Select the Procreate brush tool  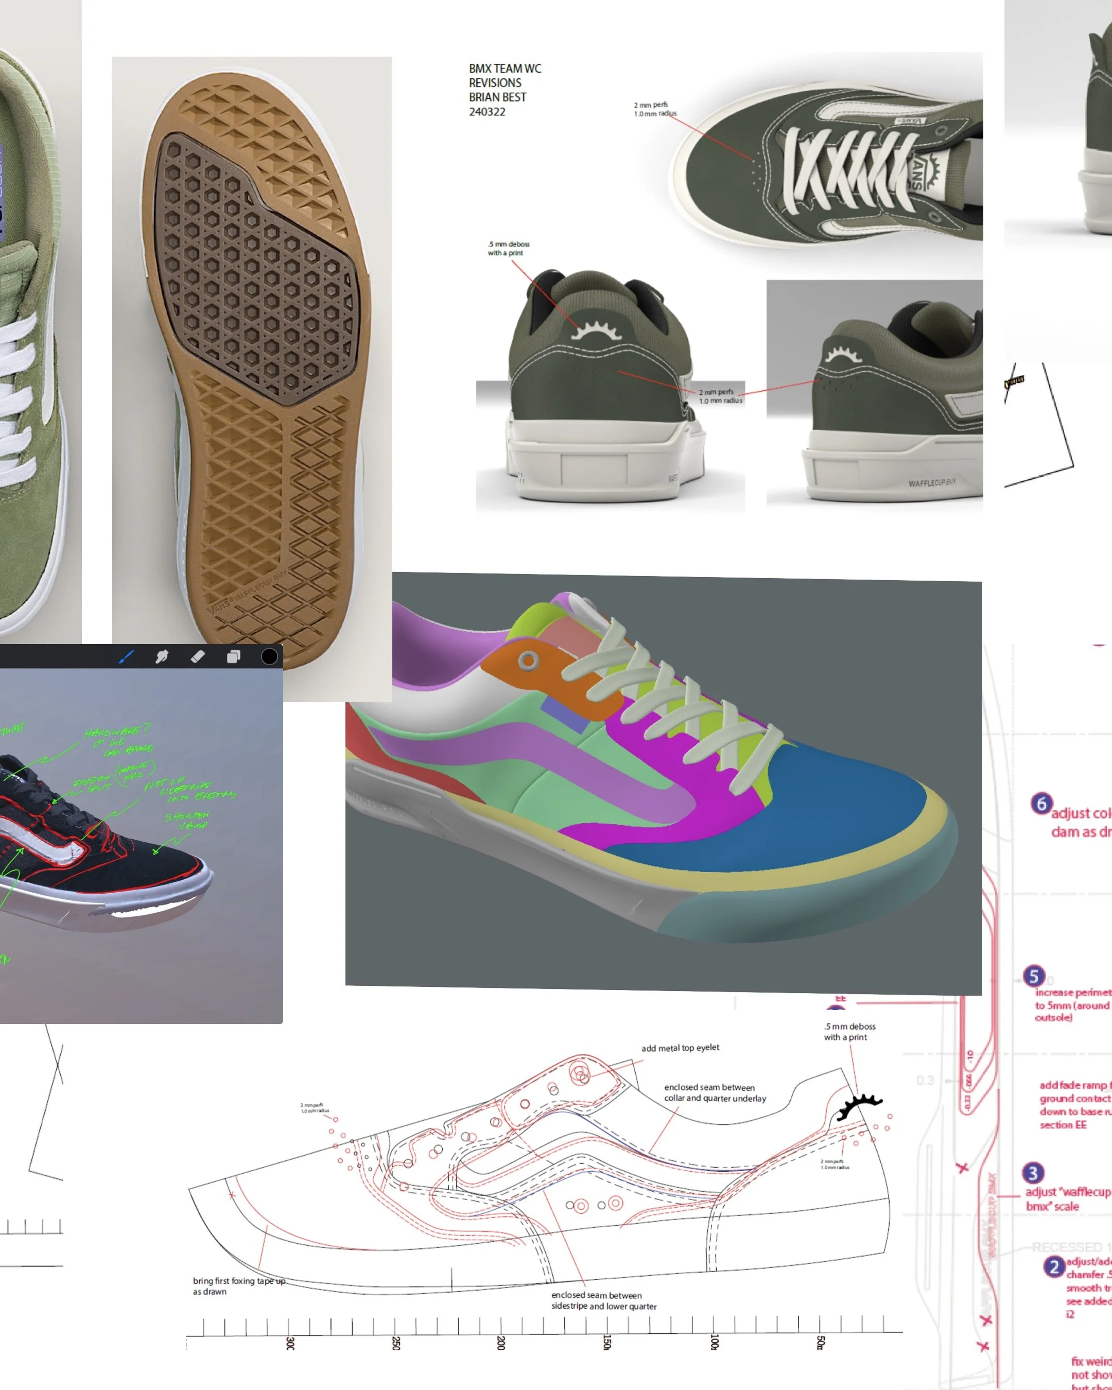click(126, 656)
